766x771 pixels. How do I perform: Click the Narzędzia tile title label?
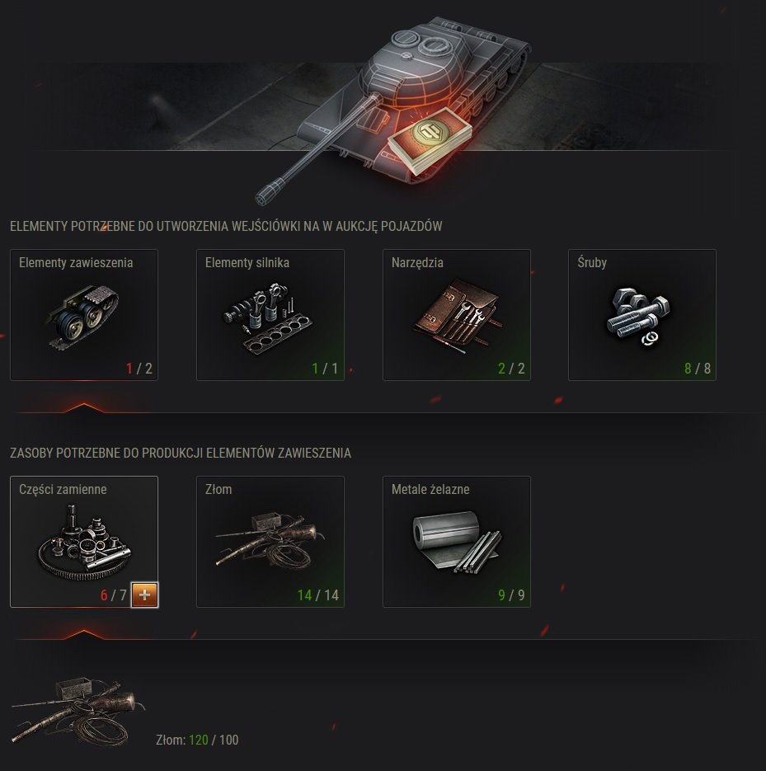coord(417,262)
